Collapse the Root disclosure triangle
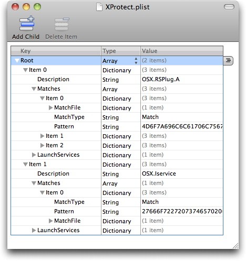The image size is (246, 261). click(x=17, y=61)
